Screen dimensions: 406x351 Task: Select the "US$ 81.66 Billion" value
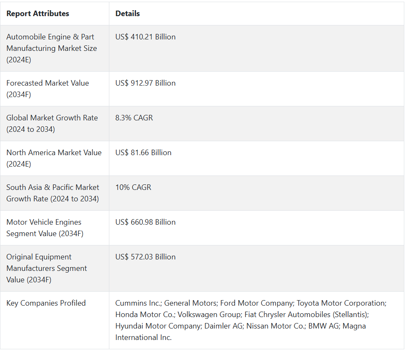(x=143, y=153)
